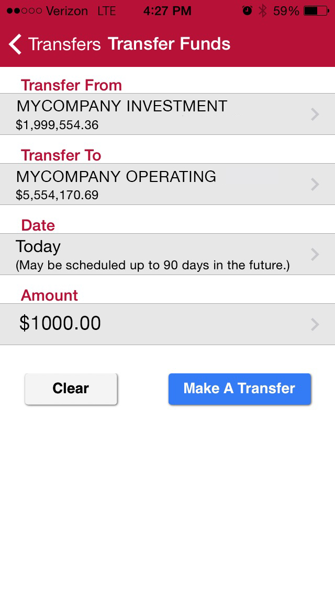Tap the $1,999,554.36 investment balance

coord(57,125)
